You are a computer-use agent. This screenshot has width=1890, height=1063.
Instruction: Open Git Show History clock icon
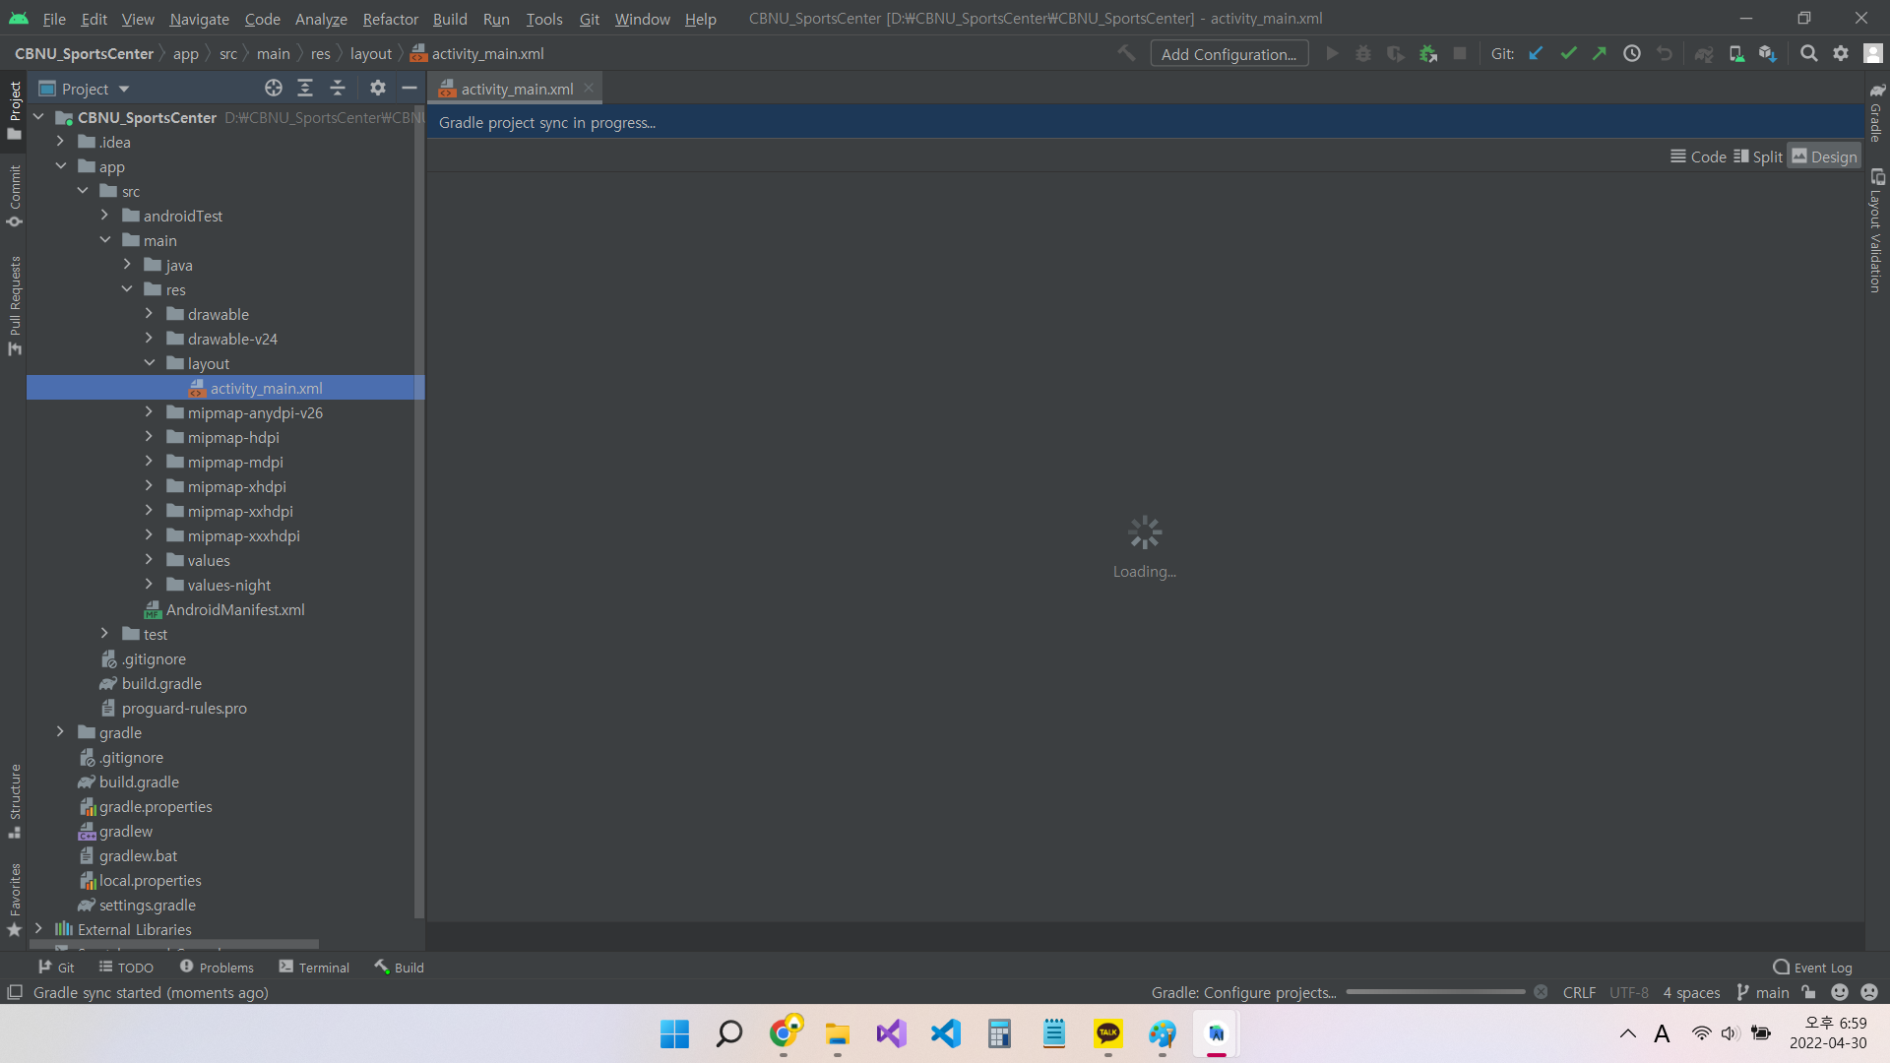[x=1632, y=54]
